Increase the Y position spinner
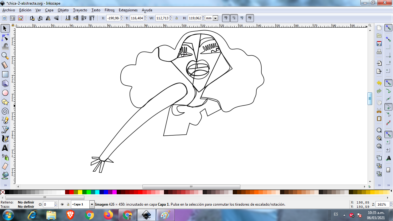The height and width of the screenshot is (221, 393). (145, 17)
